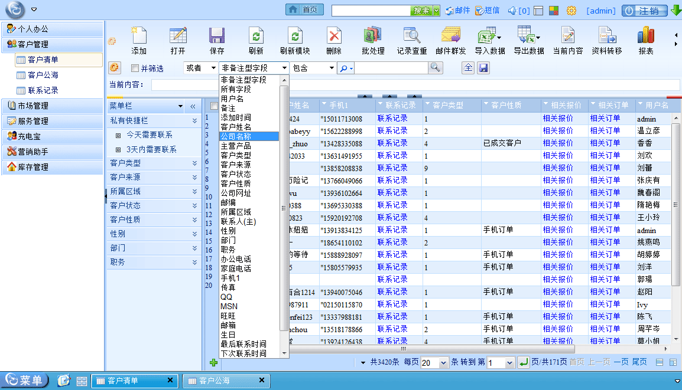
Task: Enable the 并筛选 checkbox
Action: (135, 68)
